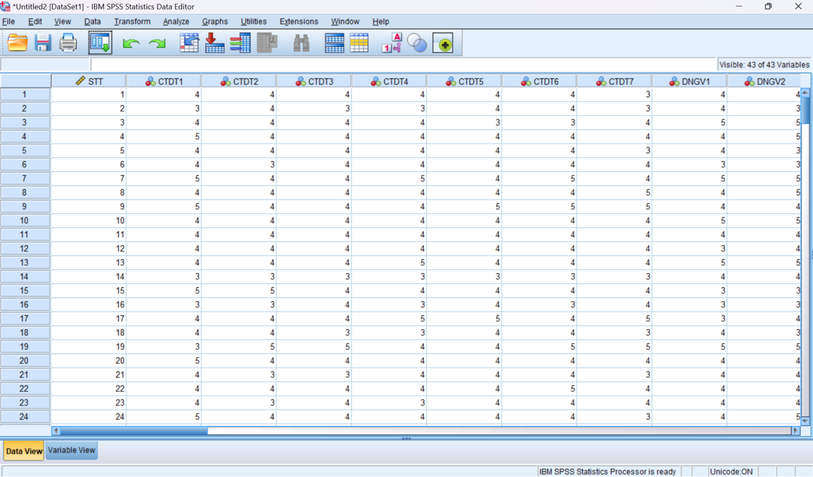Click the horizontal scrollbar left arrow
The height and width of the screenshot is (477, 813).
coord(56,430)
